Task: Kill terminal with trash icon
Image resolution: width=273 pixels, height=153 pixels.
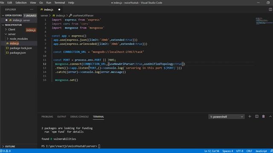Action: point(264,116)
